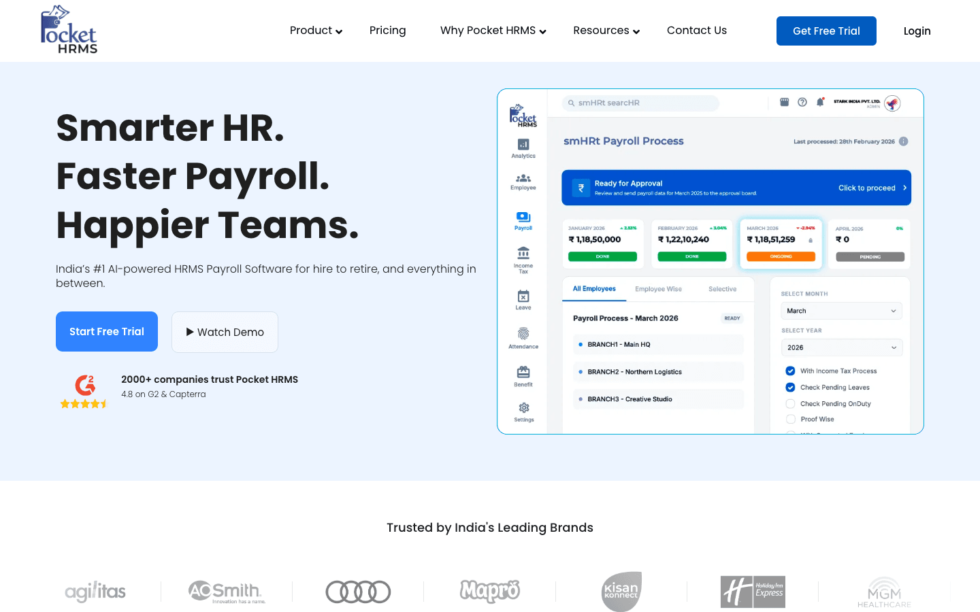The width and height of the screenshot is (980, 612).
Task: Uncheck Check Pending Leaves option
Action: (x=790, y=387)
